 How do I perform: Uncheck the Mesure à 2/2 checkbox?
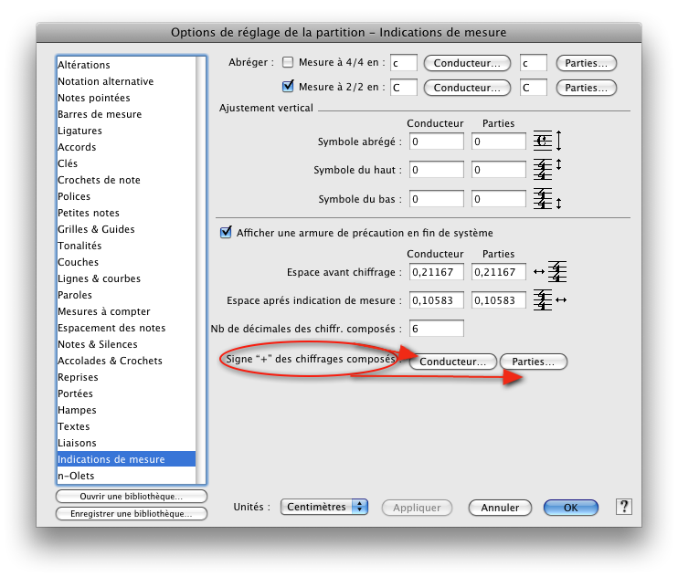pyautogui.click(x=288, y=88)
